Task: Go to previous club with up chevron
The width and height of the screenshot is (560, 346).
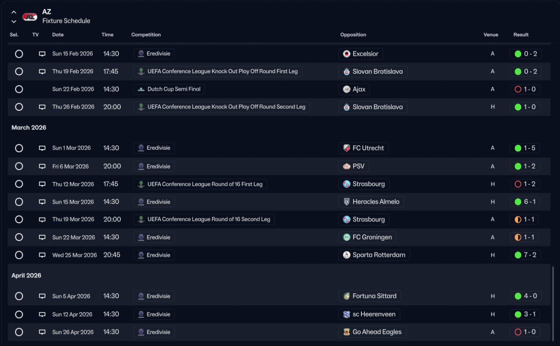Action: pyautogui.click(x=14, y=12)
